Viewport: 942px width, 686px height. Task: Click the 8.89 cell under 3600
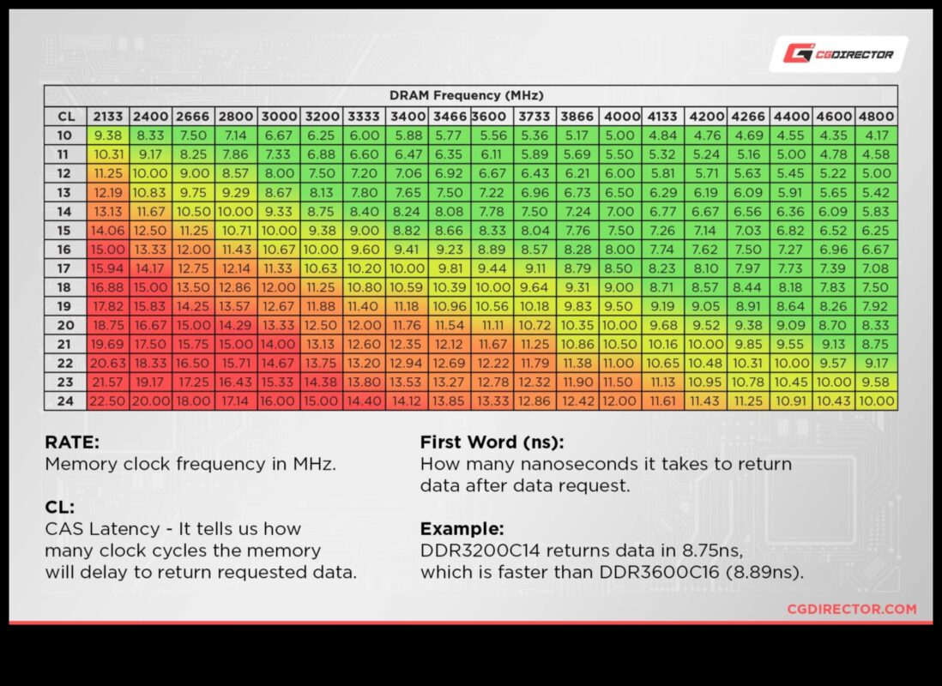tap(492, 249)
